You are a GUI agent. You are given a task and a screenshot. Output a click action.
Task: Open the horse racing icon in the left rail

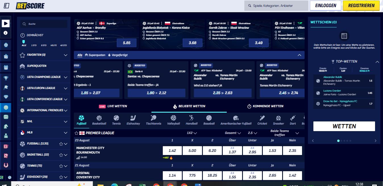pyautogui.click(x=6, y=127)
